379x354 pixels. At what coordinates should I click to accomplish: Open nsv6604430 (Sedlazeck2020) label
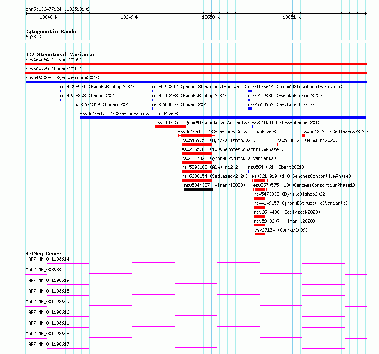(287, 212)
